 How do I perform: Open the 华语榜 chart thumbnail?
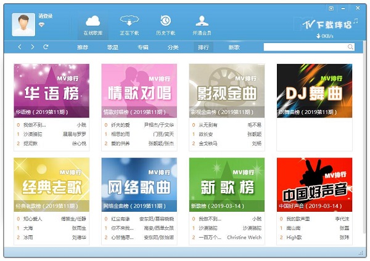pyautogui.click(x=51, y=90)
